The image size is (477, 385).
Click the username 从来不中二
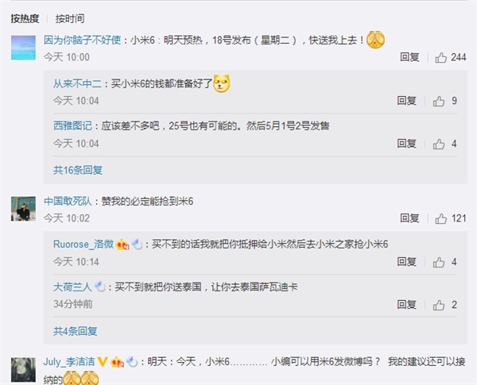coord(77,83)
